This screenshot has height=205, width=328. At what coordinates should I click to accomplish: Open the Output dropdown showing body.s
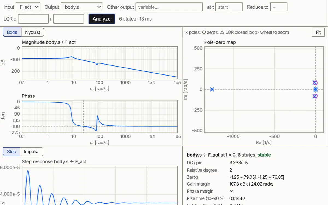[x=82, y=7]
